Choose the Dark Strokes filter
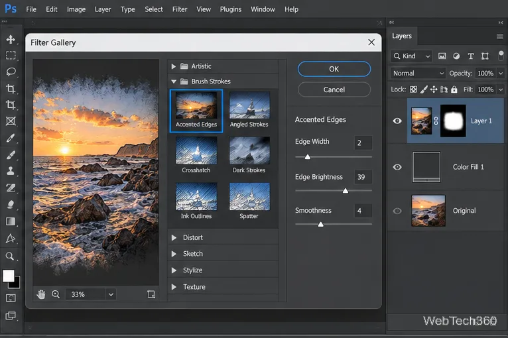The width and height of the screenshot is (508, 338). [249, 155]
